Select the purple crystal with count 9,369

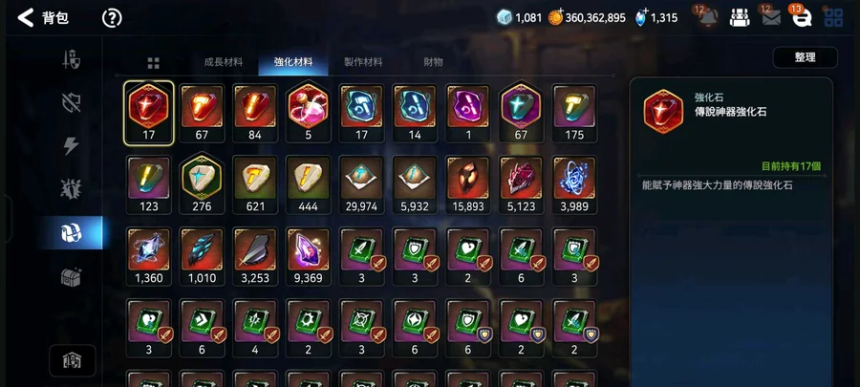coord(309,256)
